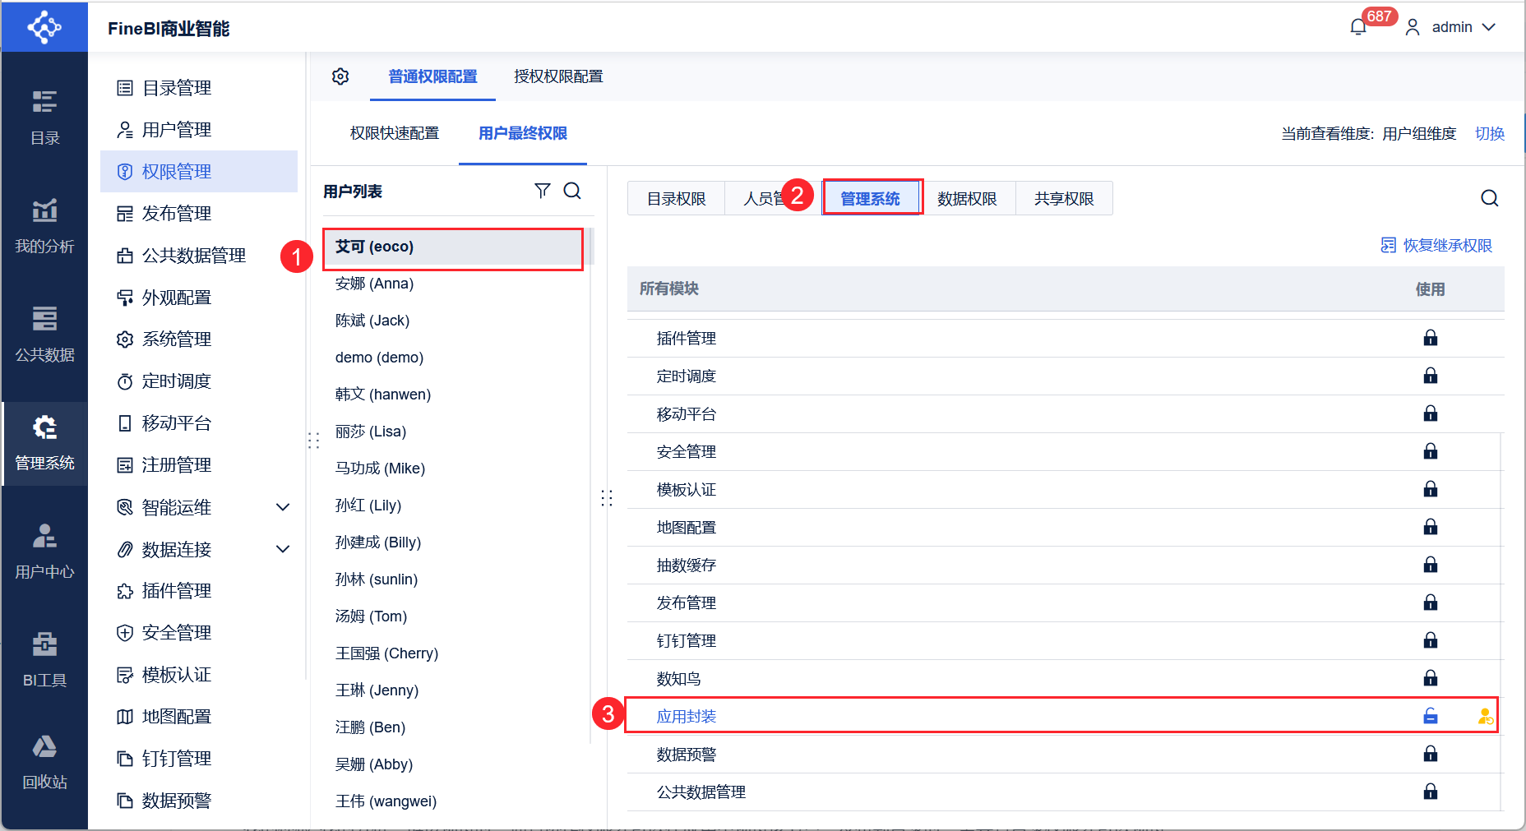The height and width of the screenshot is (831, 1526).
Task: Open 数据预警 in the sidebar menu
Action: coord(199,801)
